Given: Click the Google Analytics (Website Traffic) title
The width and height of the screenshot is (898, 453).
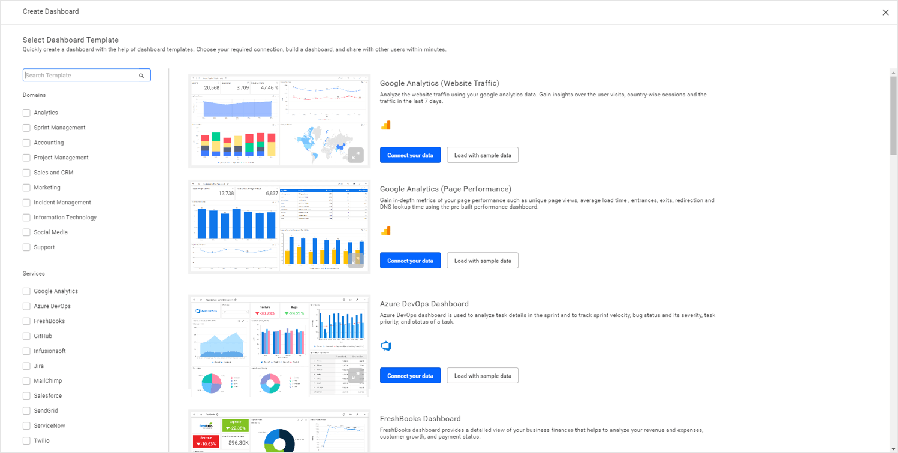Looking at the screenshot, I should pyautogui.click(x=439, y=83).
